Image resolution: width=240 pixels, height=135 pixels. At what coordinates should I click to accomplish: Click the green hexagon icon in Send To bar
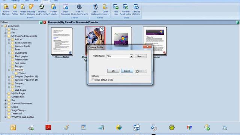172,127
